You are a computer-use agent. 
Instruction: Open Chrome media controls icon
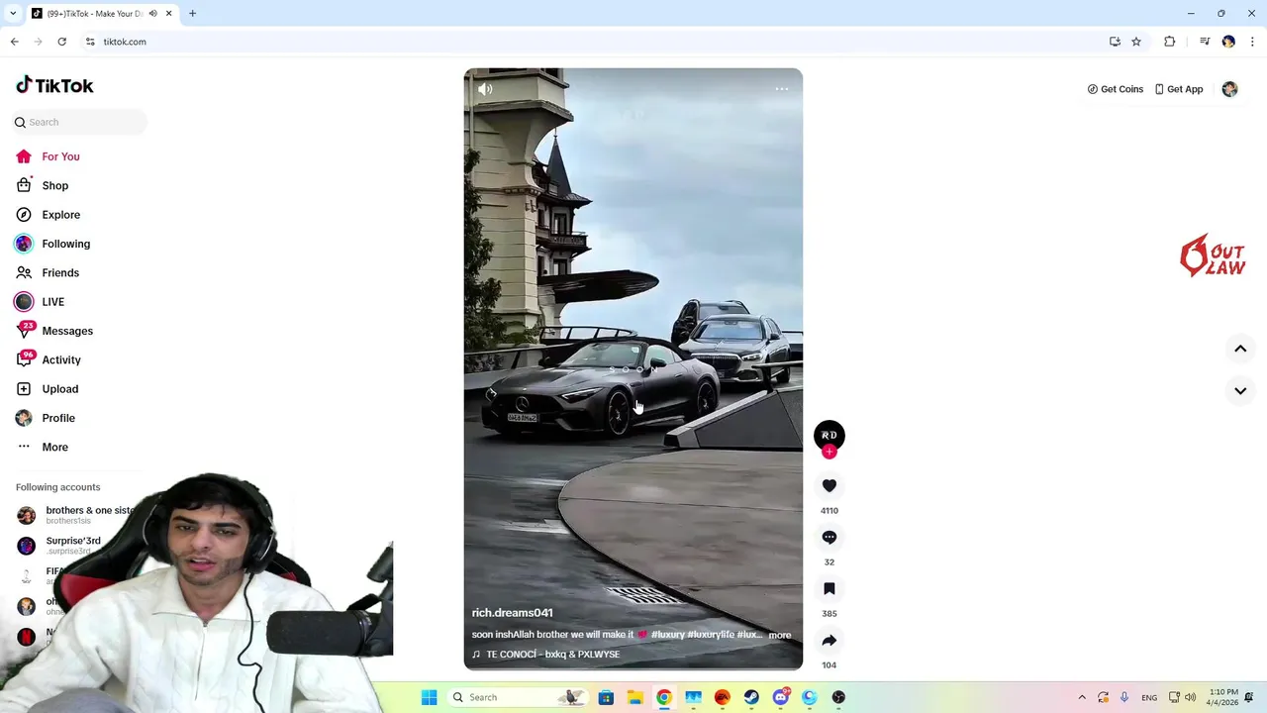(x=1205, y=42)
